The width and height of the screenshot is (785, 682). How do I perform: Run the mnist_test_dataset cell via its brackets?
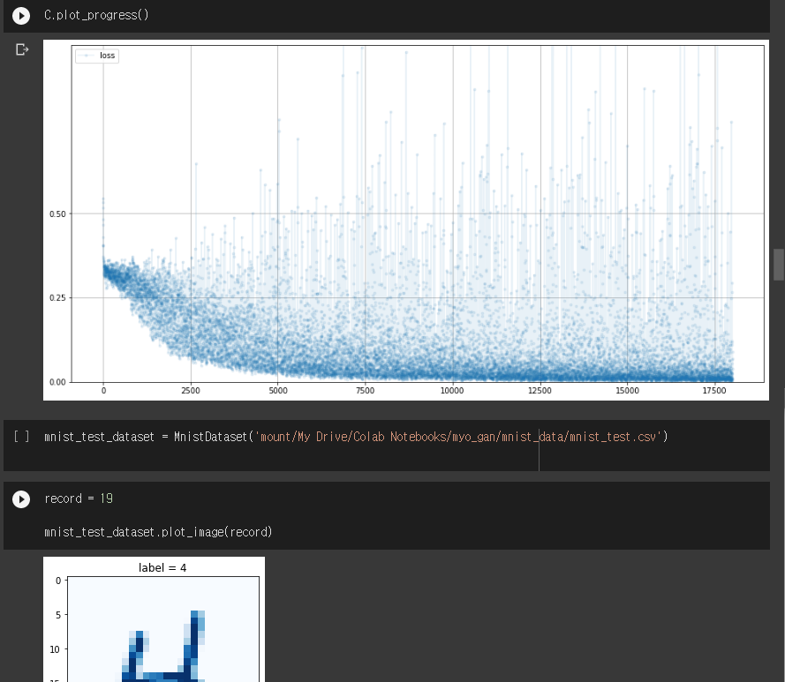pyautogui.click(x=21, y=437)
